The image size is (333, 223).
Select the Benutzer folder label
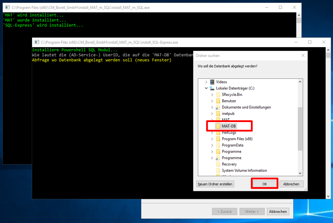pyautogui.click(x=229, y=101)
